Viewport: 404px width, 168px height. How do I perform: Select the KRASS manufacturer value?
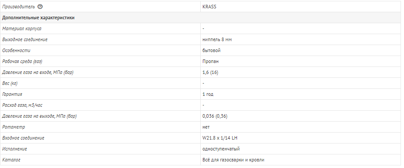[209, 7]
